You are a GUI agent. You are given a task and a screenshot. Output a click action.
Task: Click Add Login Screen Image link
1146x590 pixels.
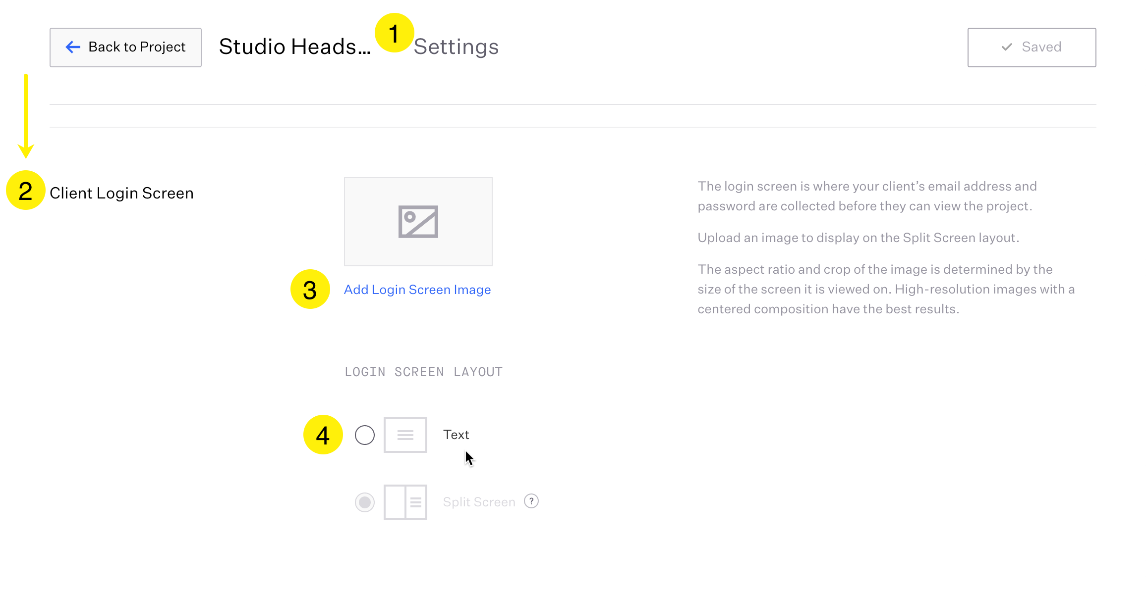point(417,290)
